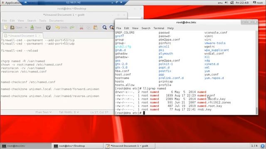Image resolution: width=266 pixels, height=149 pixels.
Task: Click the Cut scissors icon in gedit
Action: point(81,28)
